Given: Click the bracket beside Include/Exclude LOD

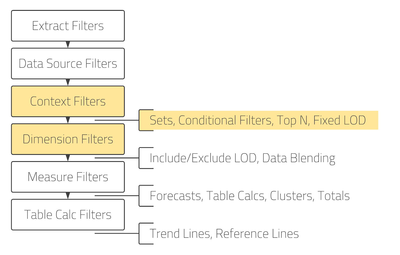Looking at the screenshot, I should pyautogui.click(x=139, y=158).
